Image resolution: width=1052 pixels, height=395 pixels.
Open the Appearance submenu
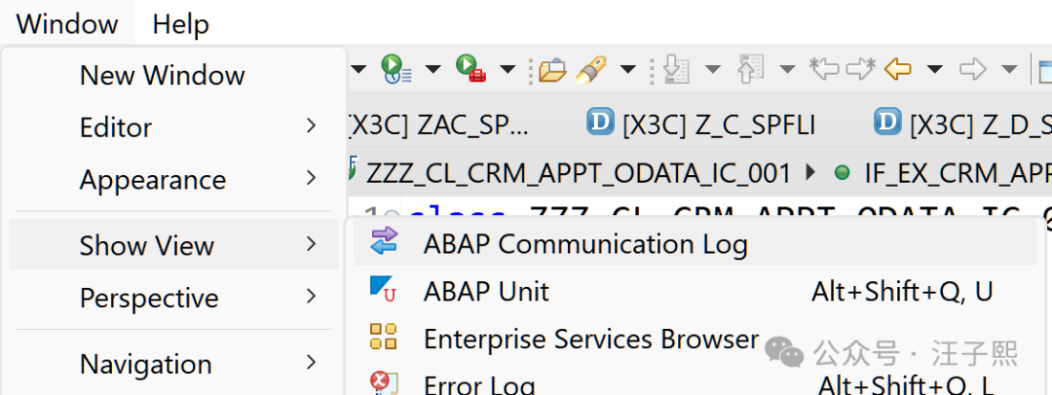173,179
